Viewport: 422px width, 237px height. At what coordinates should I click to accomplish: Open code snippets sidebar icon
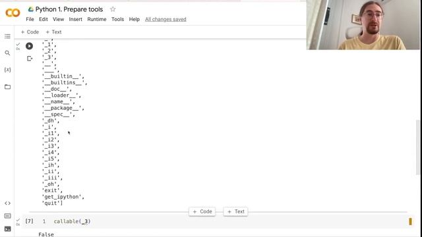point(7,203)
